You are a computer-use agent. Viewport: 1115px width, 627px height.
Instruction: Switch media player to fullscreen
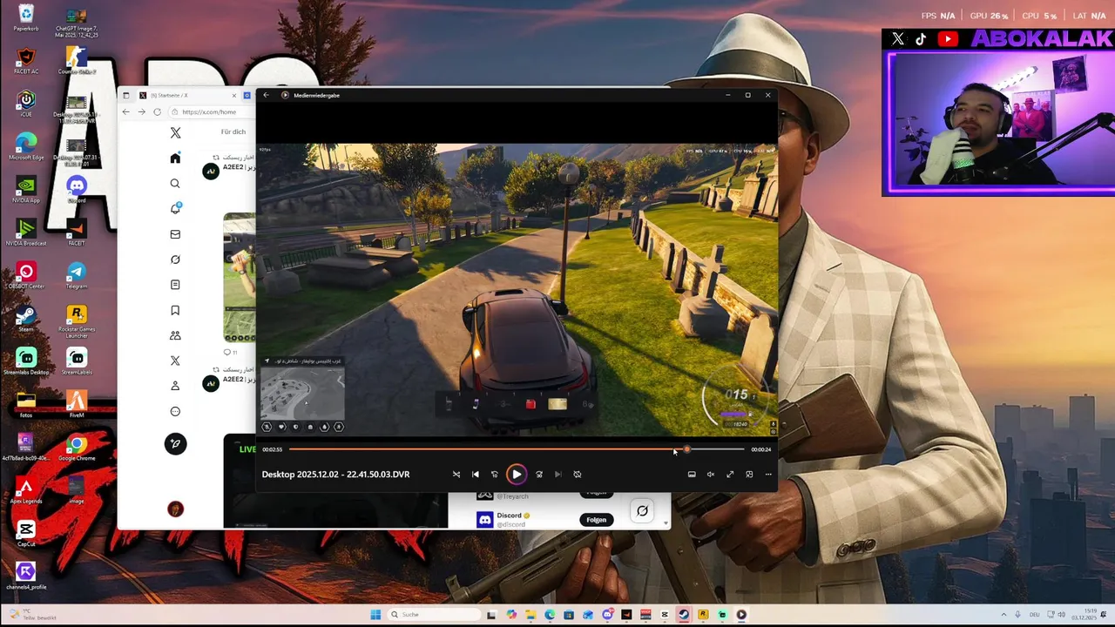click(730, 475)
